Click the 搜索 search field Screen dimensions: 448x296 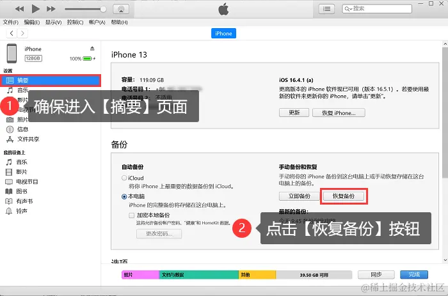[377, 9]
